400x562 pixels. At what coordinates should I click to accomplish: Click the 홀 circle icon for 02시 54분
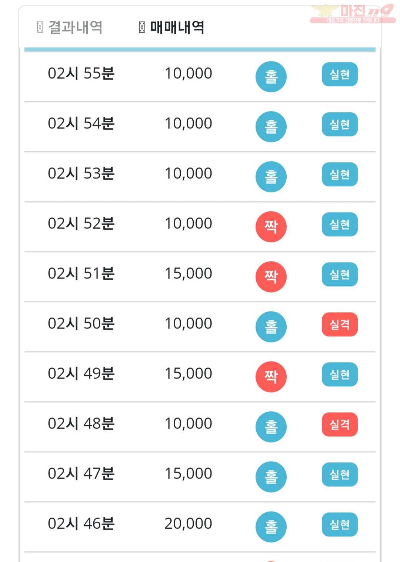click(271, 127)
